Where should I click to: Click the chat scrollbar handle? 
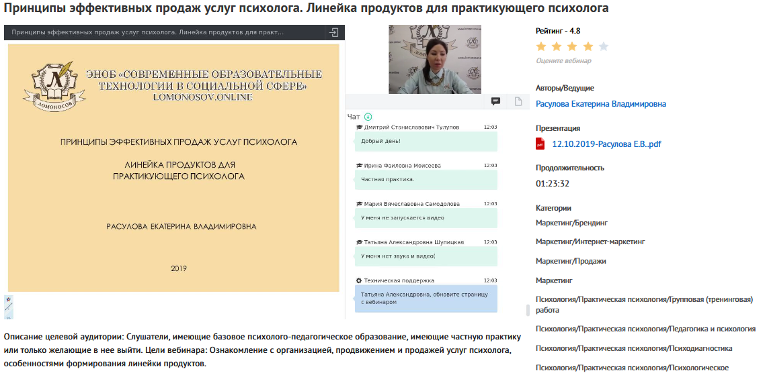[x=527, y=310]
